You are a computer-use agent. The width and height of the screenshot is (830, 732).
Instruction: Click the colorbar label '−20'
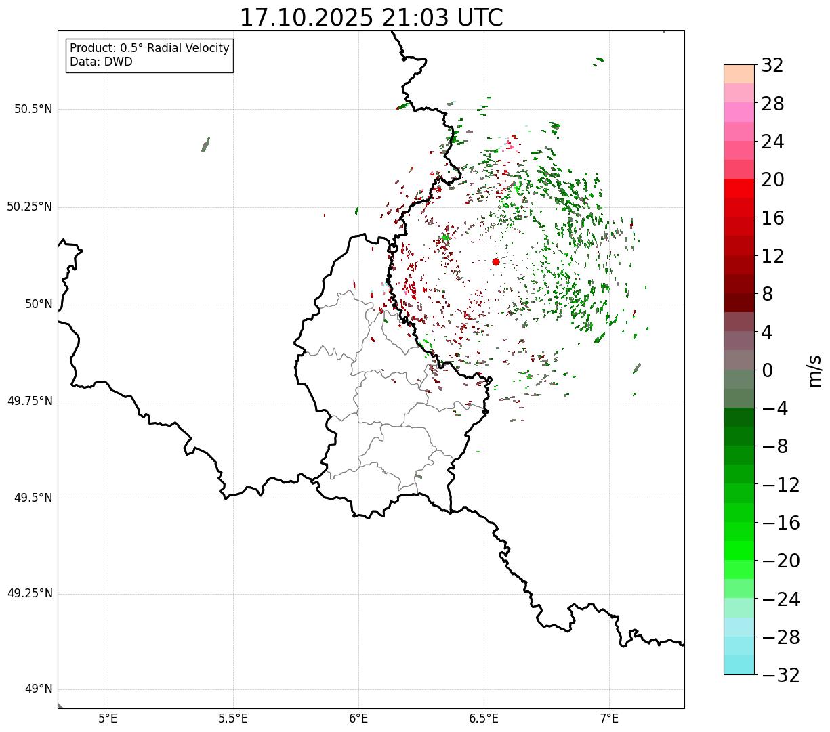(x=781, y=561)
